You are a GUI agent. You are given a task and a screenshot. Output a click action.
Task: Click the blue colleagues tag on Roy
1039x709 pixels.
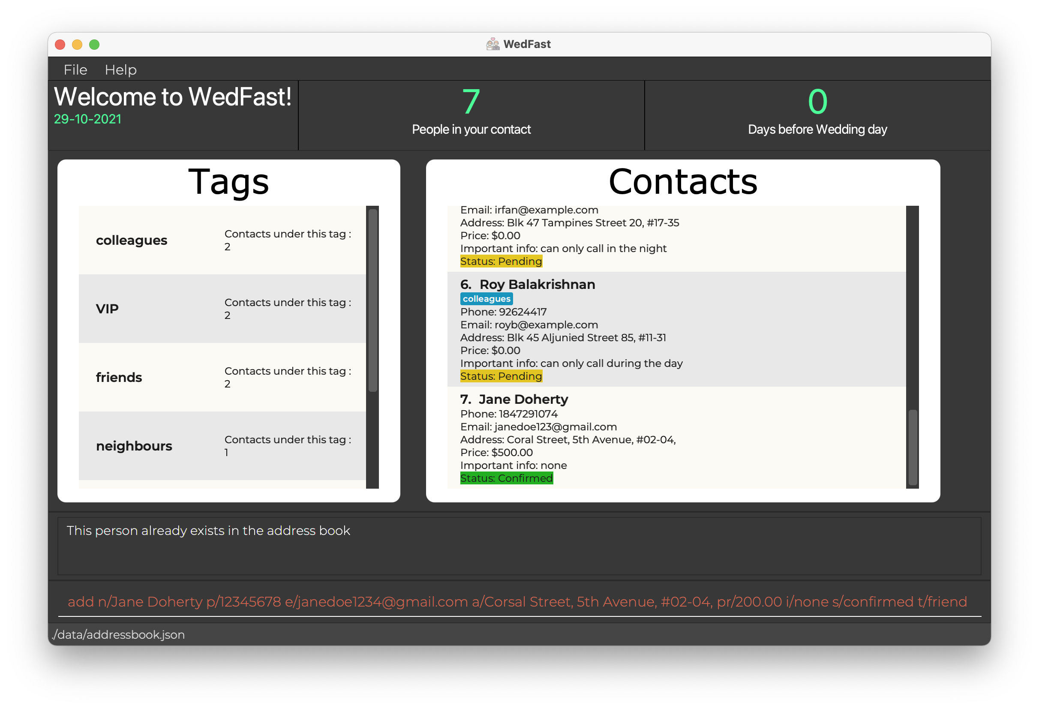(486, 299)
